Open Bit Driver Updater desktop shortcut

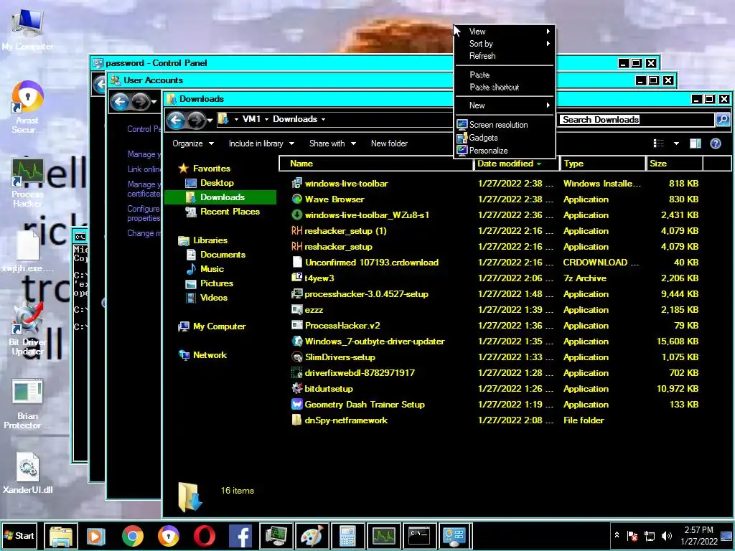click(x=27, y=329)
